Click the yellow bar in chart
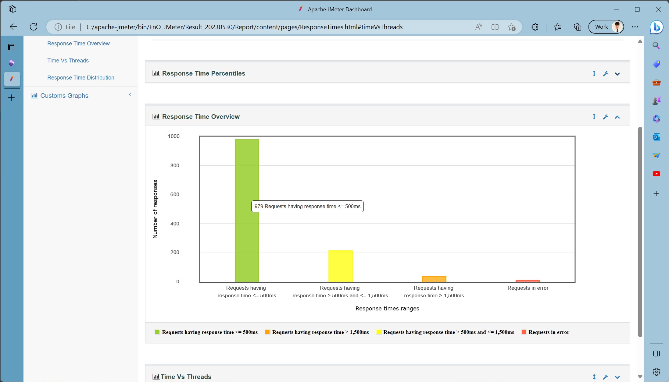The image size is (669, 382). pyautogui.click(x=341, y=266)
